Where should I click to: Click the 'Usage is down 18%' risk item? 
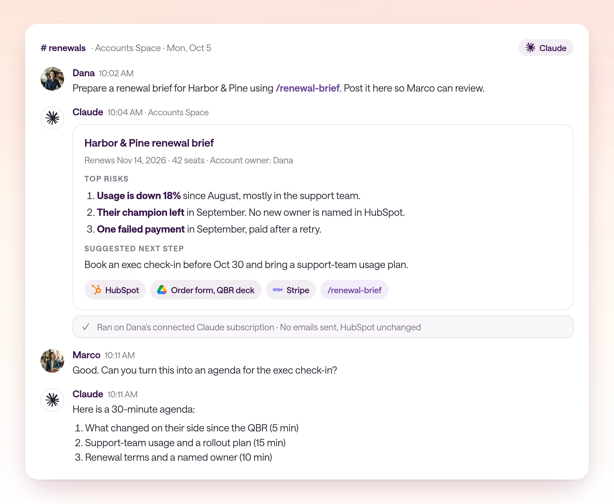(x=224, y=196)
